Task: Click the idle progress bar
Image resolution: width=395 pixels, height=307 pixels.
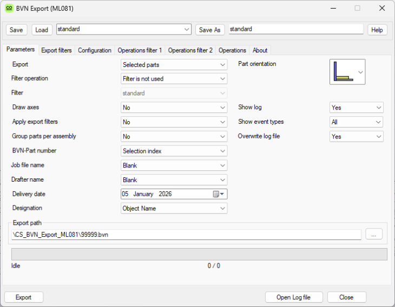Action: [x=199, y=254]
